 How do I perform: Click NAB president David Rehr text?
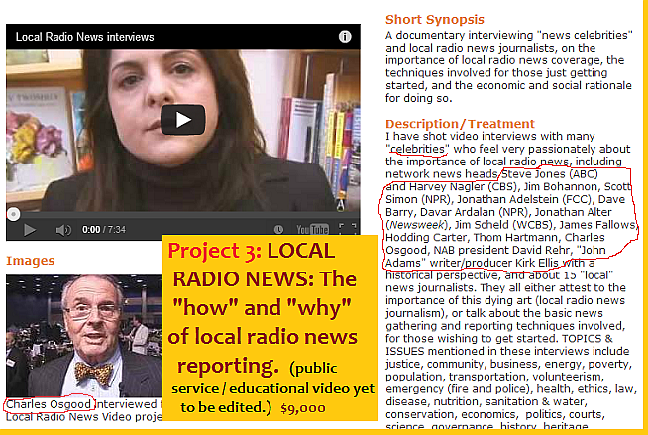click(x=501, y=250)
